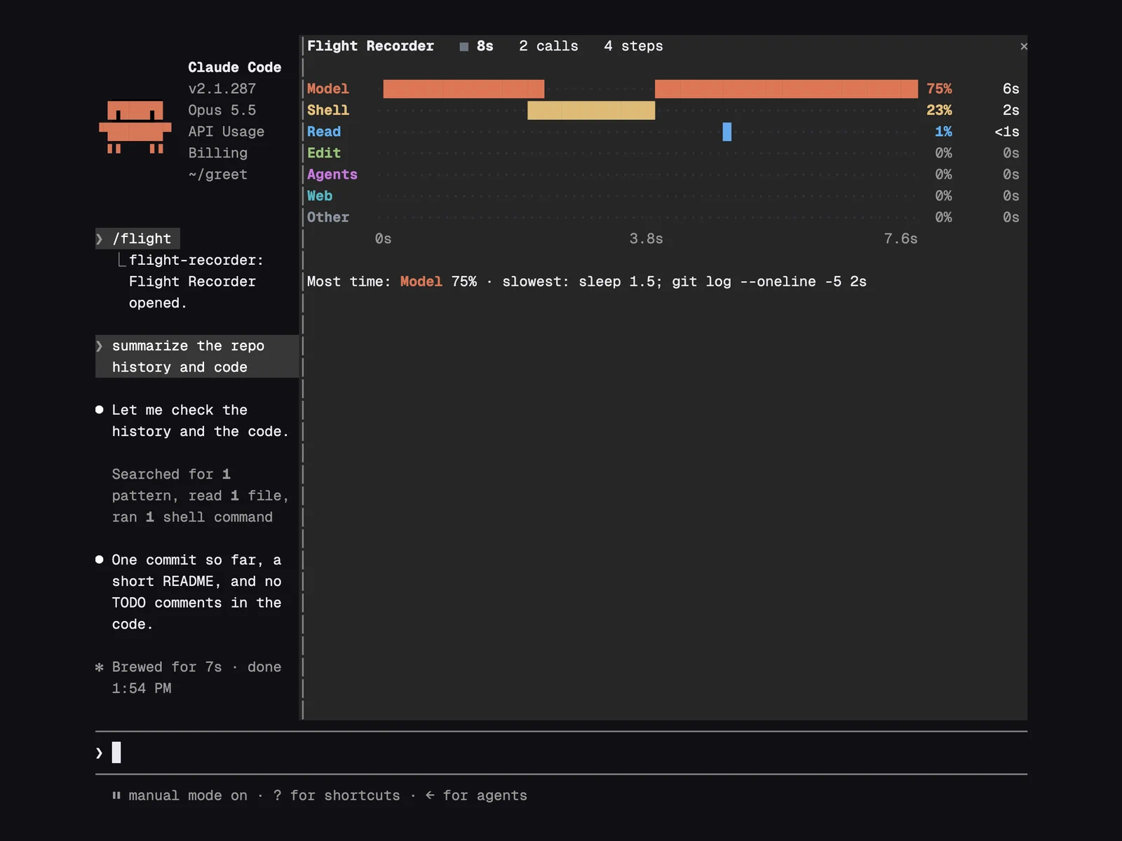The image size is (1122, 841).
Task: Click the <1s duration on Read row
Action: click(x=1006, y=132)
